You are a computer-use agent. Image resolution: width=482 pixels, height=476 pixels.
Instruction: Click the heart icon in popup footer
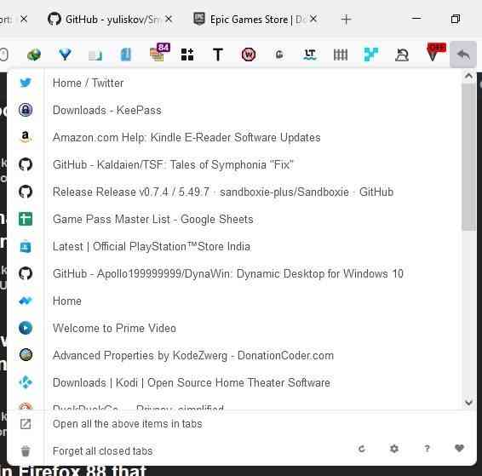point(459,449)
